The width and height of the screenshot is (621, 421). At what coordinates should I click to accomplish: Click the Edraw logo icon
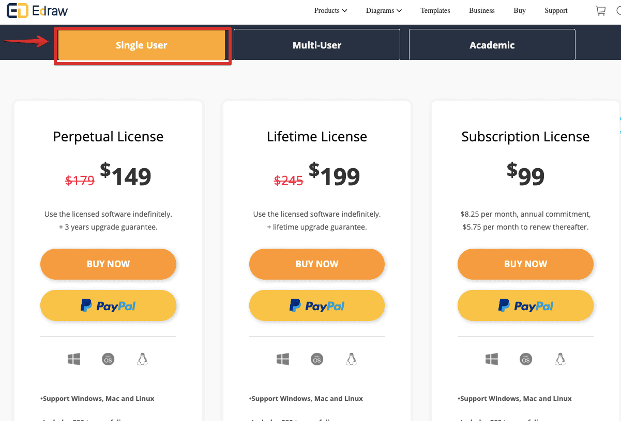[17, 11]
